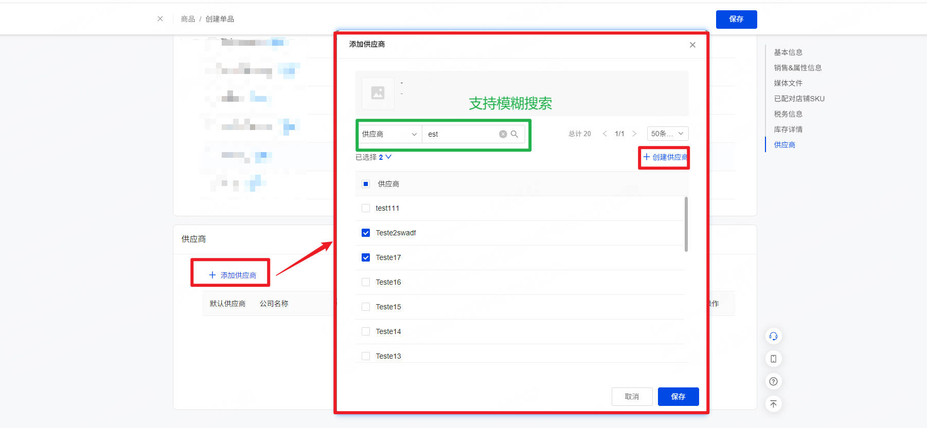Click the top 保存 button on page
The image size is (927, 428).
point(736,19)
